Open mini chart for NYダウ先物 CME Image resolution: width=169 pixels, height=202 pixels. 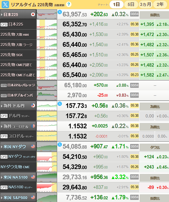pyautogui.click(x=47, y=167)
